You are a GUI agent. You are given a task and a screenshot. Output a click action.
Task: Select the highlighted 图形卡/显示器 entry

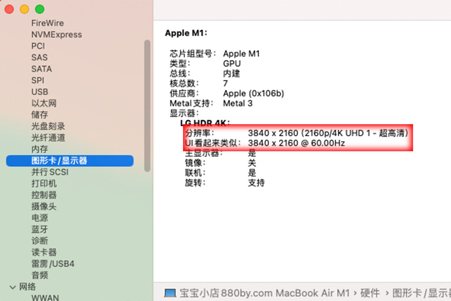click(x=70, y=161)
